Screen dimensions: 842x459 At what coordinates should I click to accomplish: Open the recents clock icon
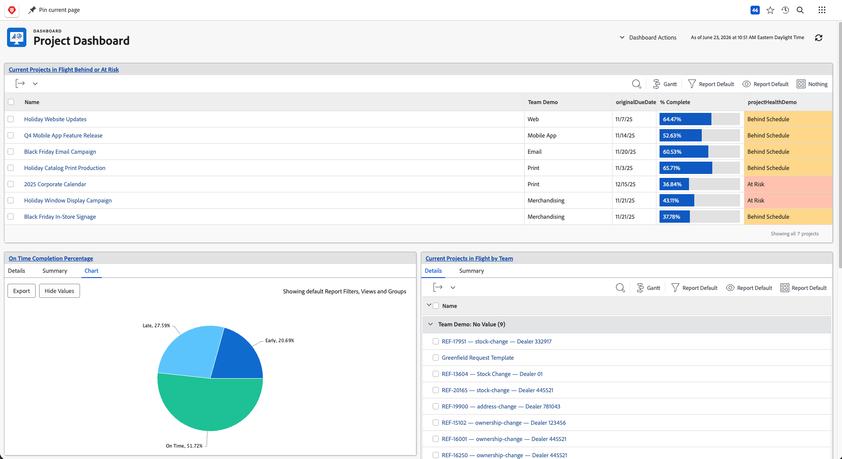785,10
